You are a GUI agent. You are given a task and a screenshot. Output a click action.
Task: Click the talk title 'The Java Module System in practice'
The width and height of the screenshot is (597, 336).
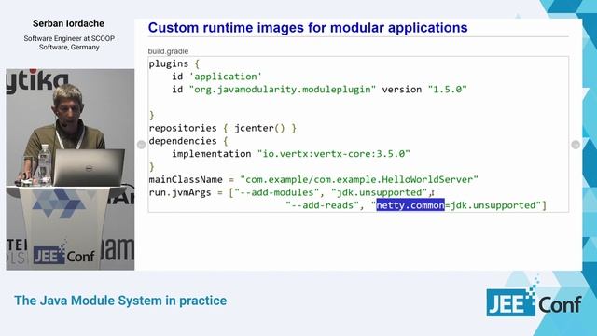tap(120, 301)
